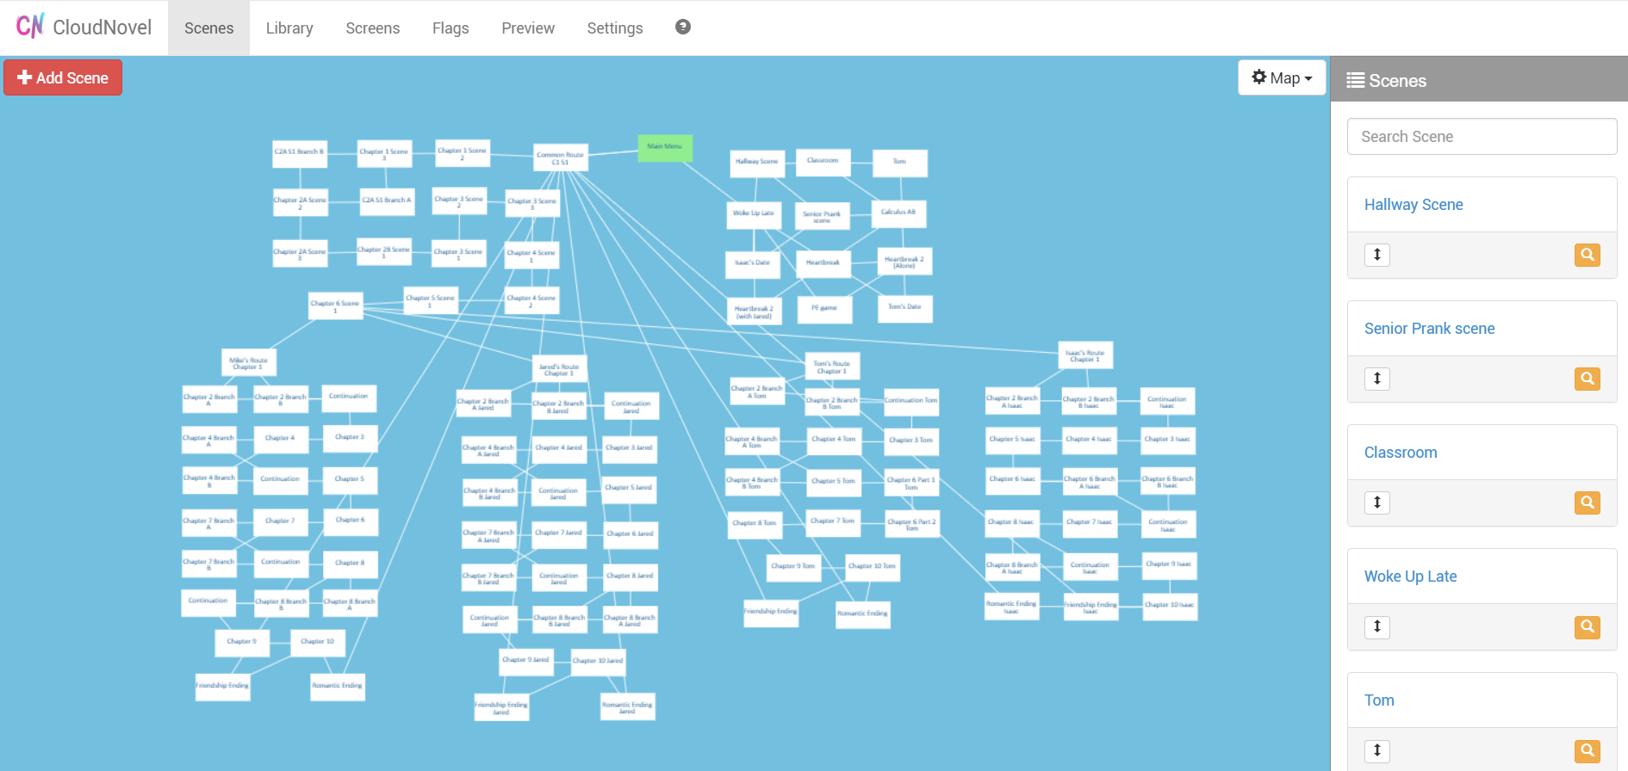Click the Chapter 6 Branch A Isaac node
1628x771 pixels.
(x=1091, y=481)
